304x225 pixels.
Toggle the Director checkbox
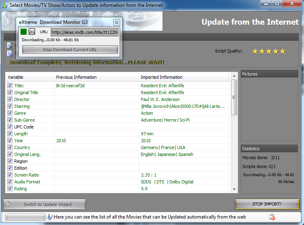10,99
